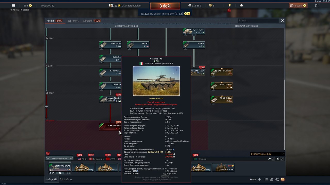Select the США nation tab
This screenshot has width=330, height=185.
coord(82,159)
